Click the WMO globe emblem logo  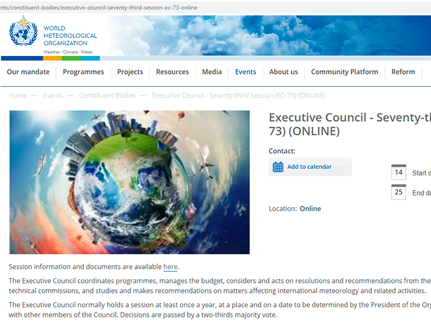tap(23, 34)
